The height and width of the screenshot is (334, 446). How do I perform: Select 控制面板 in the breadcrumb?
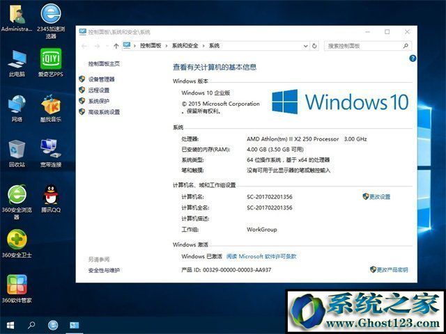tap(151, 45)
